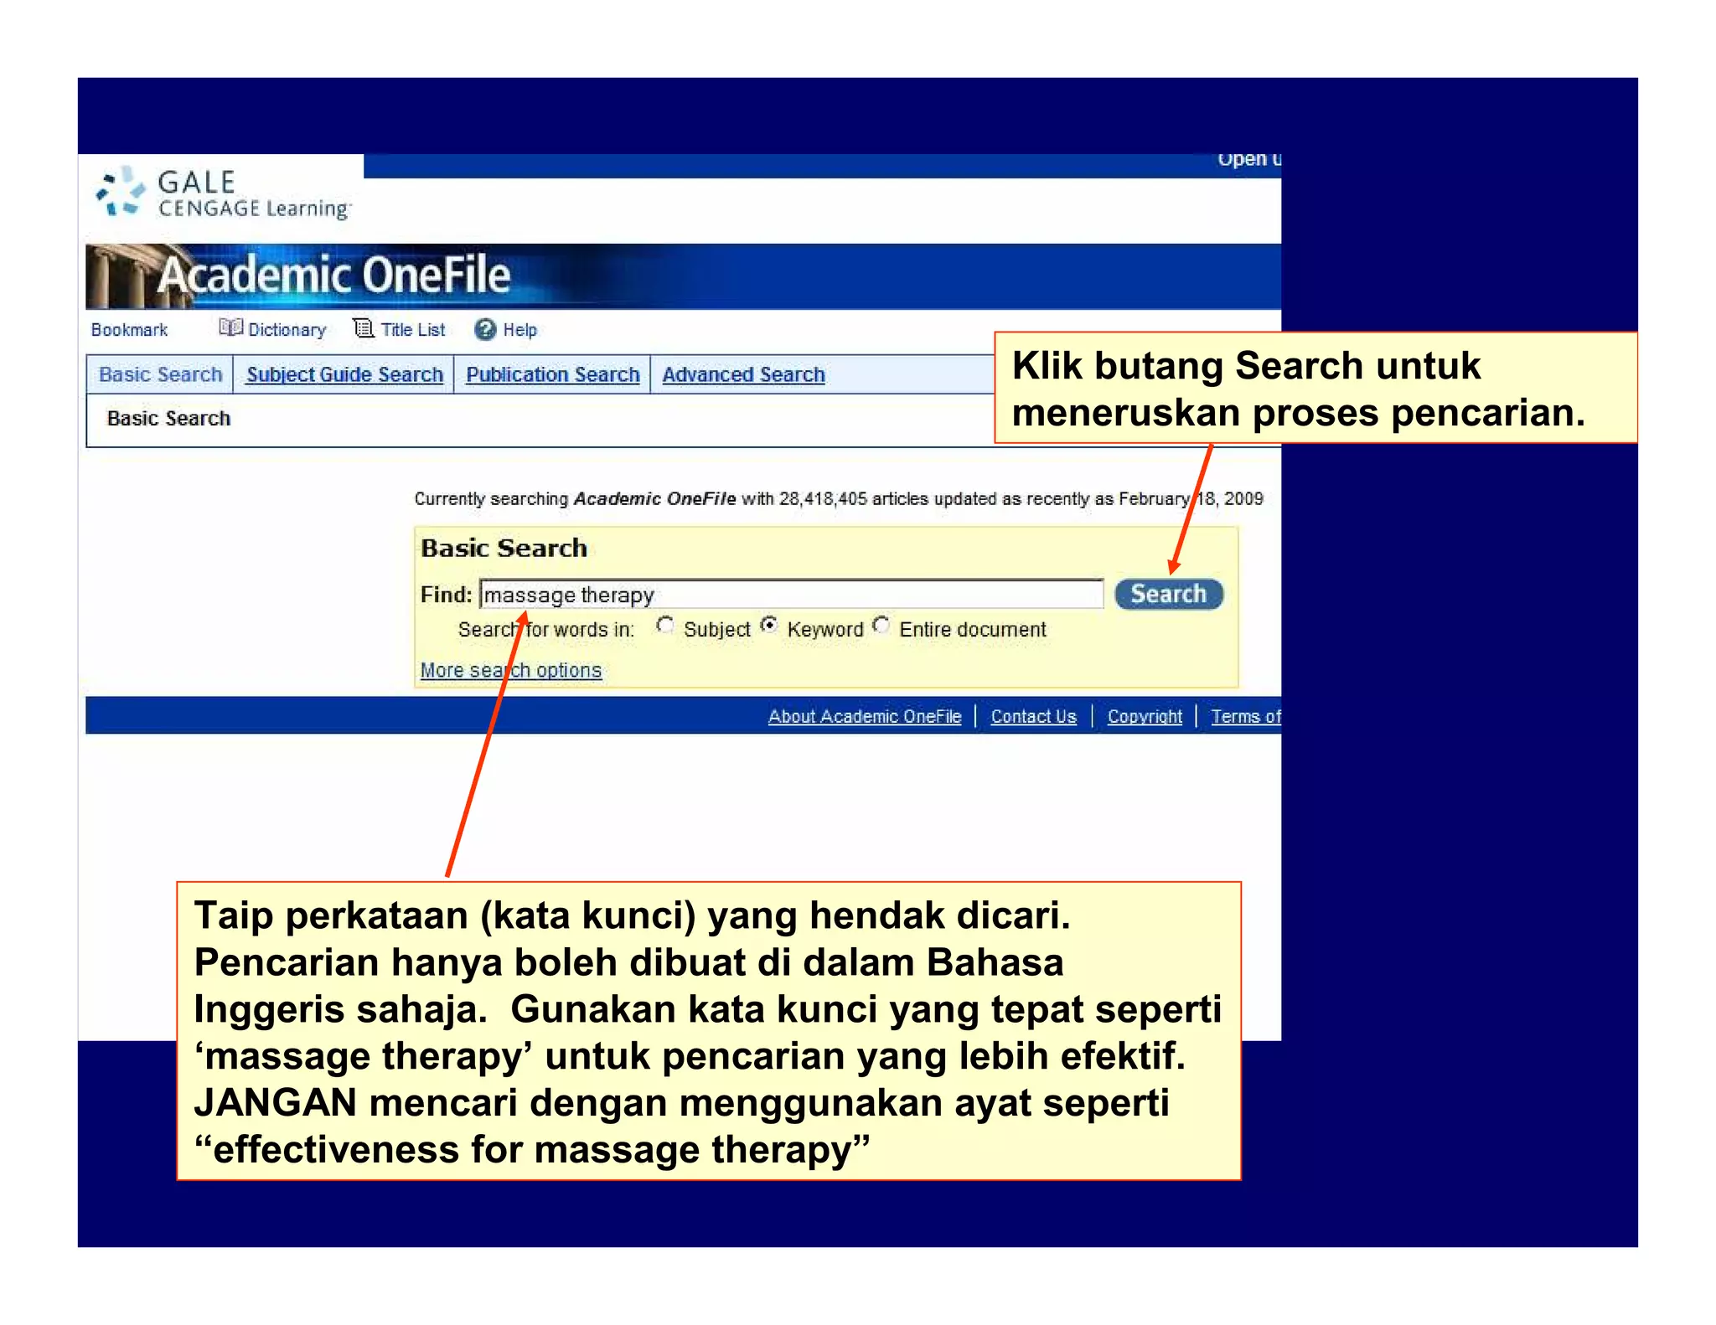Open the Title List link text
1716x1325 pixels.
tap(412, 330)
